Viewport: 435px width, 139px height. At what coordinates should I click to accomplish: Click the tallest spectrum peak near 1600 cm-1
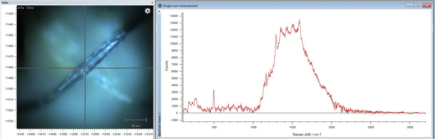[x=300, y=20]
